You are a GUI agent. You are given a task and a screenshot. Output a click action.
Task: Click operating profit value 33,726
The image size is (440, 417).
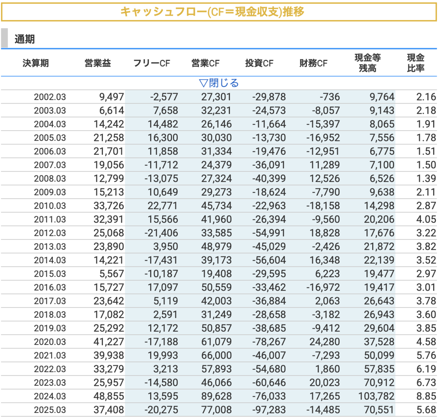[x=109, y=206]
